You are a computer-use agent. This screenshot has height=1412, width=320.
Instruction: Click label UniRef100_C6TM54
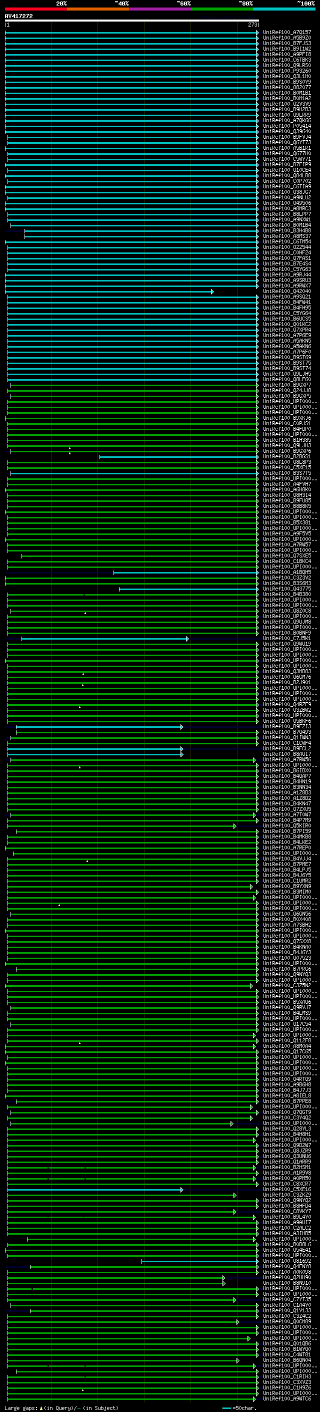click(x=287, y=242)
